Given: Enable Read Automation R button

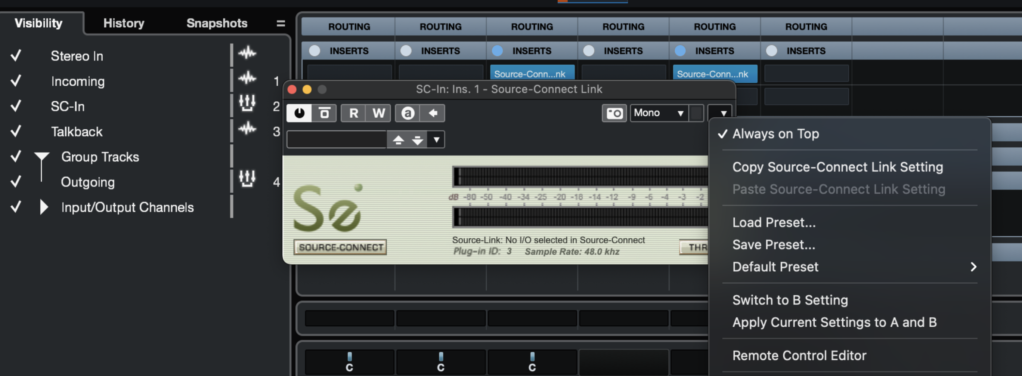Looking at the screenshot, I should (x=353, y=113).
